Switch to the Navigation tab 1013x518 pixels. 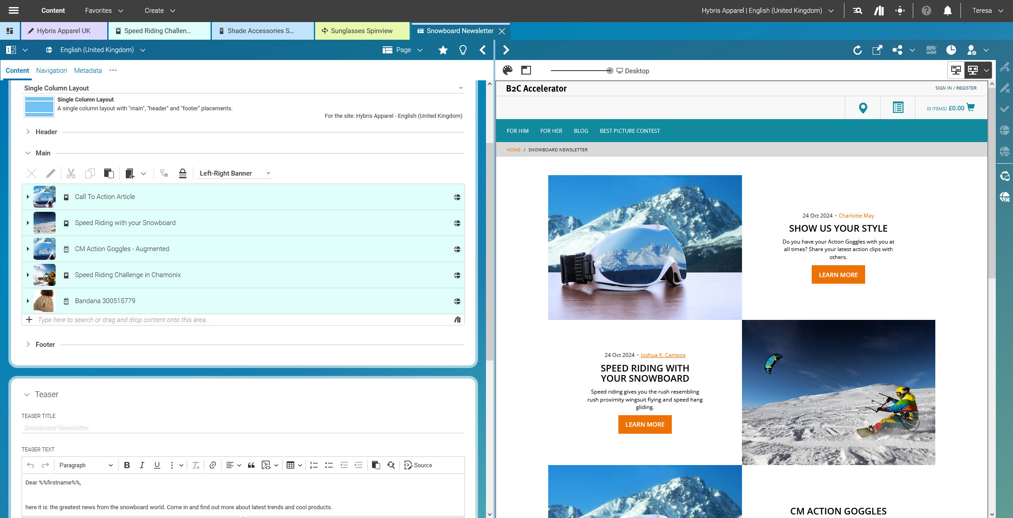pyautogui.click(x=52, y=71)
